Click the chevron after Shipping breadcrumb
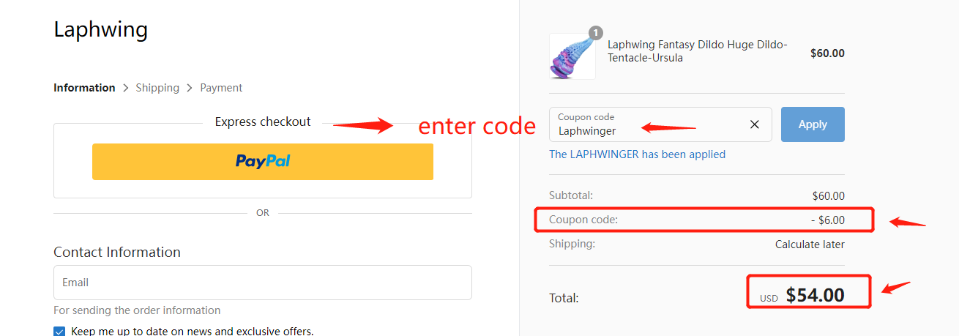 point(190,88)
